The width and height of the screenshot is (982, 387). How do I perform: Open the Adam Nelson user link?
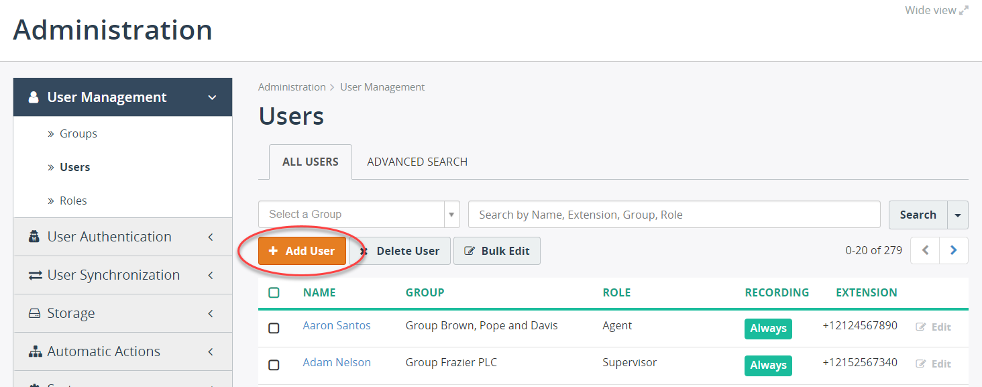pos(337,362)
